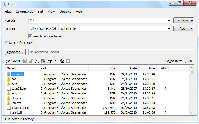Click the View file toolbar icon
Viewport: 199px width, 124px height.
coord(25,61)
